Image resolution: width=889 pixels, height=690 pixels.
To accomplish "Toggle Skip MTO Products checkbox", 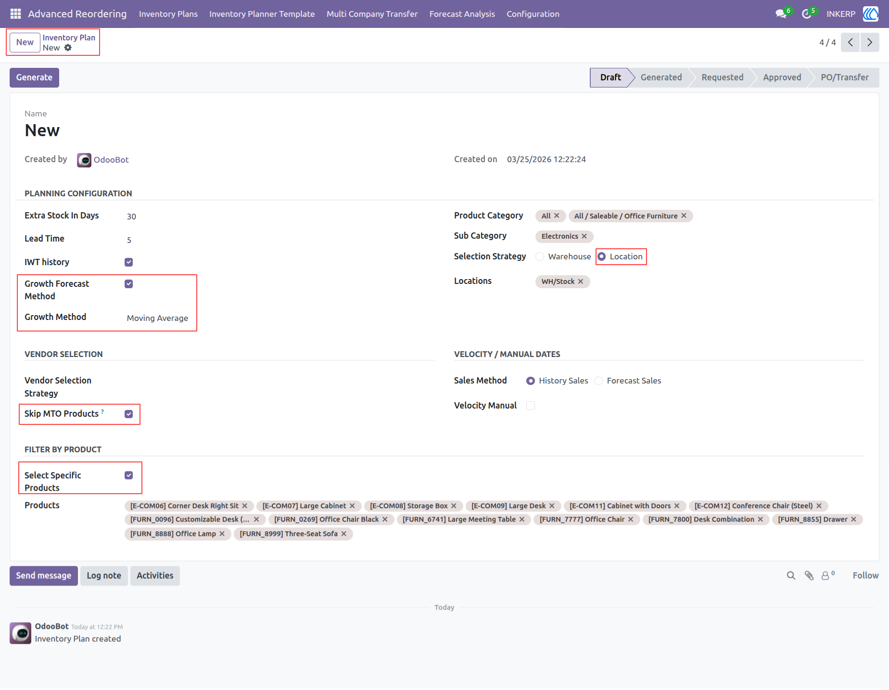I will click(x=128, y=414).
